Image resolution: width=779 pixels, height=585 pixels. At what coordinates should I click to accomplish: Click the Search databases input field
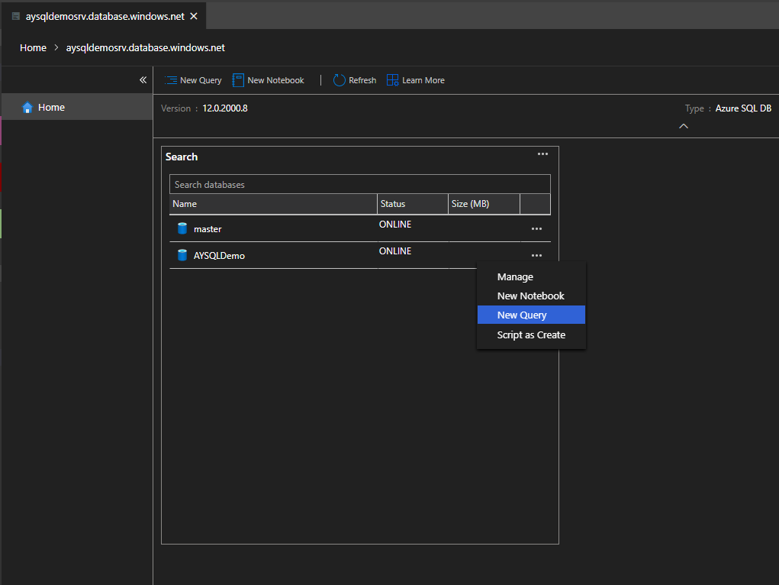[359, 184]
